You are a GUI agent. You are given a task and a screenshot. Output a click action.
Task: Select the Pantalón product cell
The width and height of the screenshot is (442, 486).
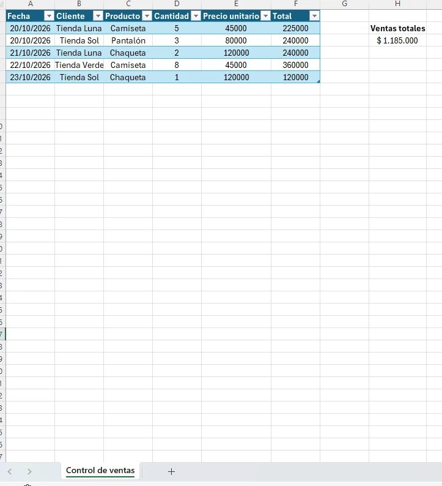pyautogui.click(x=128, y=40)
